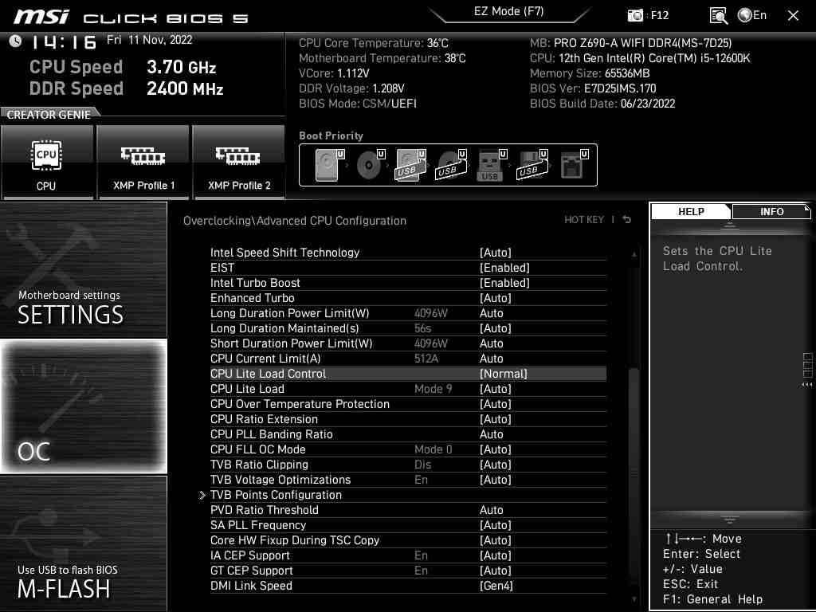
Task: Click the date 'Fri 11 Nov, 2022'
Action: tap(149, 40)
